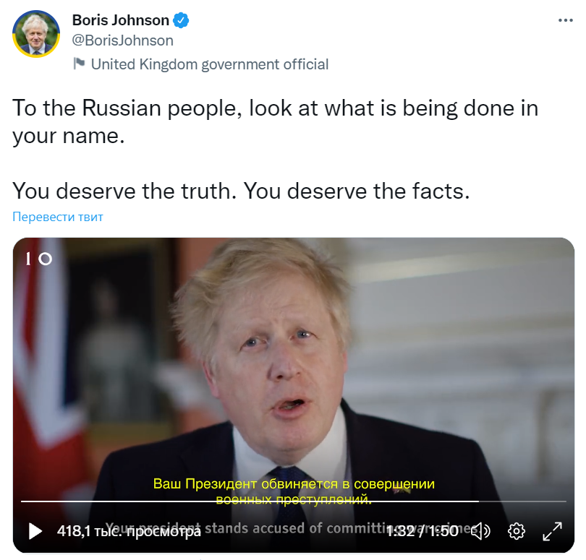Open the @BorisJohnson handle link
The width and height of the screenshot is (586, 560).
(x=122, y=40)
